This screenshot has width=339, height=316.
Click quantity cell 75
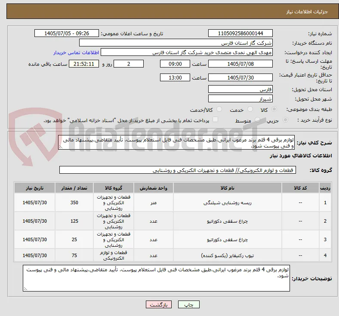coord(74,255)
